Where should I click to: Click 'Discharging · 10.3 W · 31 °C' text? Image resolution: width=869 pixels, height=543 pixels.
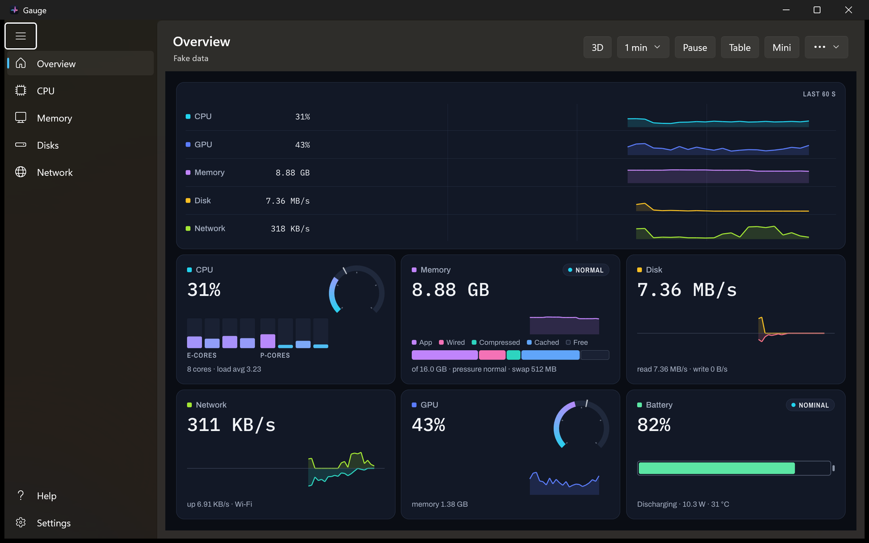tap(683, 504)
